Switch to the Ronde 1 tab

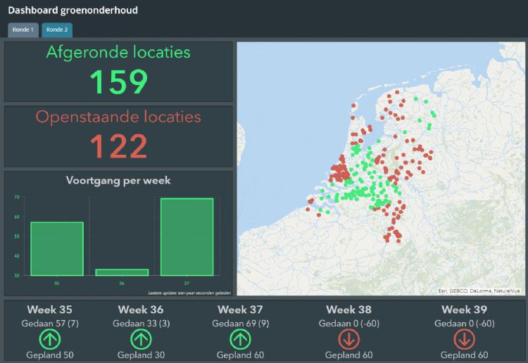22,30
